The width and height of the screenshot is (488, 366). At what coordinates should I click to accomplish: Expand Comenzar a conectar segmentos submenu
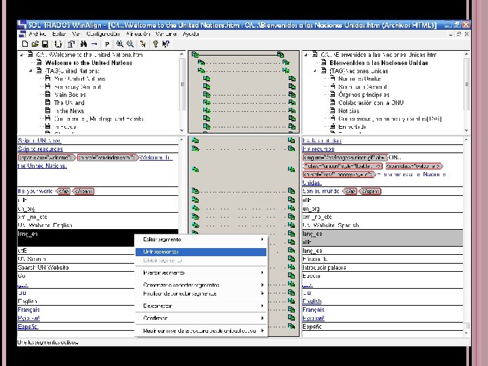(201, 285)
